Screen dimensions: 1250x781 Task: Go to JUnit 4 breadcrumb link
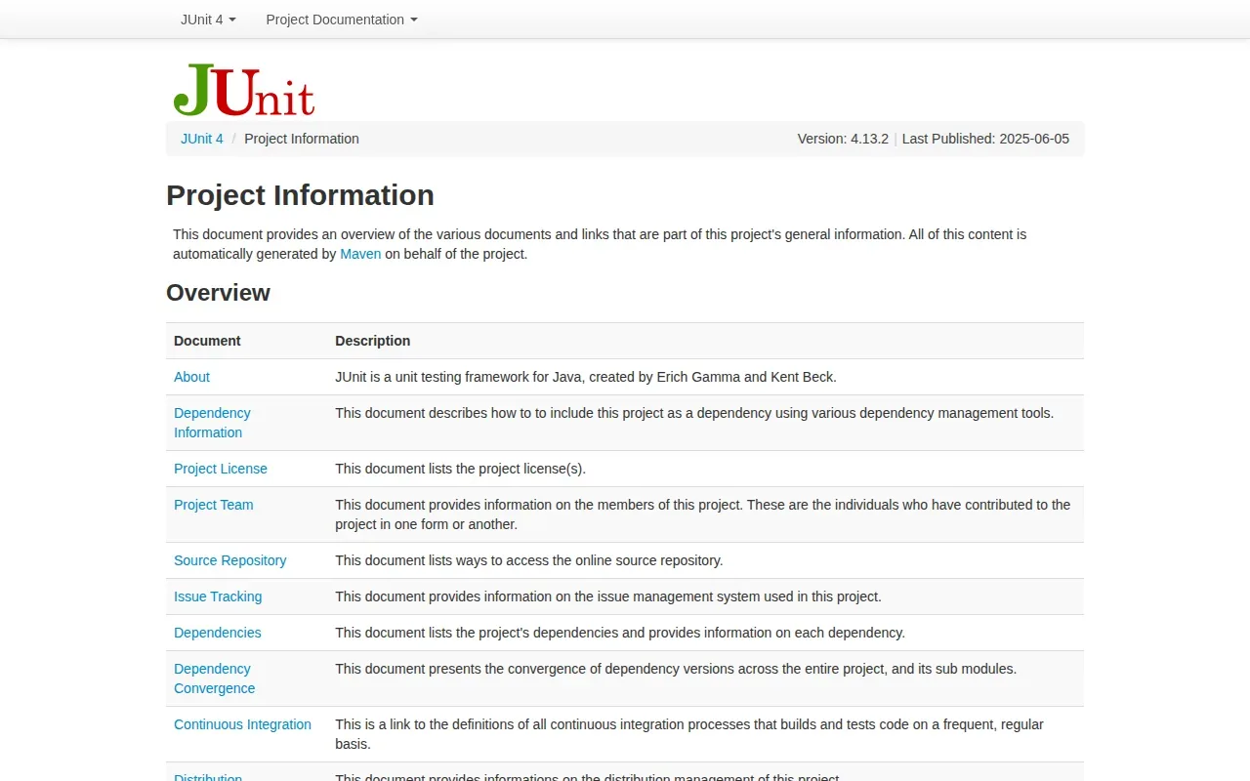pos(202,139)
